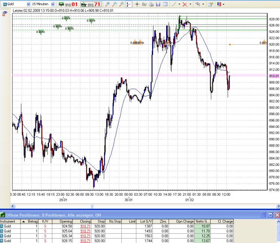
Task: Click the Offene Positionen panel icon
Action: point(3,215)
